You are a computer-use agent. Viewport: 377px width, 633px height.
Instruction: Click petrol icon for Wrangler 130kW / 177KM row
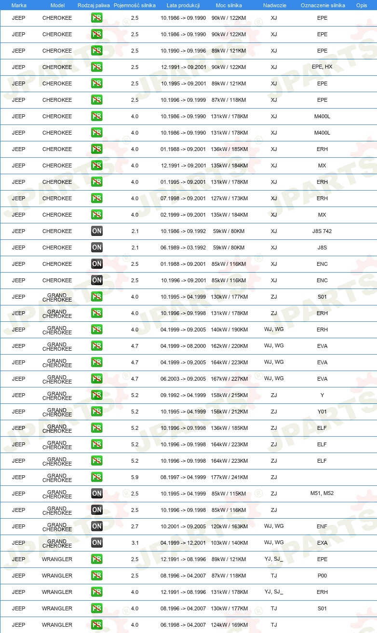[x=96, y=608]
